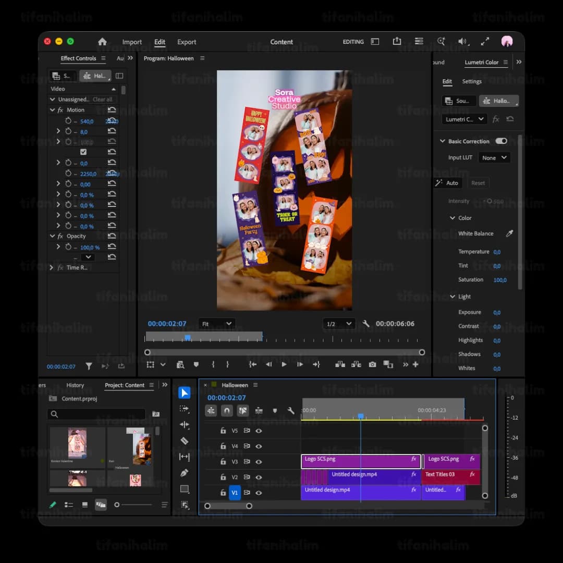Collapse the Light section in Lumetri
The height and width of the screenshot is (563, 563).
(452, 297)
